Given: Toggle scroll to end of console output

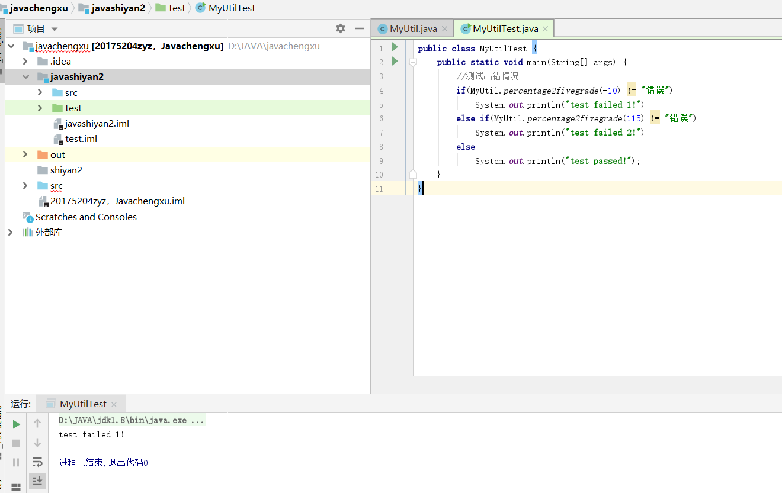Looking at the screenshot, I should [x=37, y=481].
